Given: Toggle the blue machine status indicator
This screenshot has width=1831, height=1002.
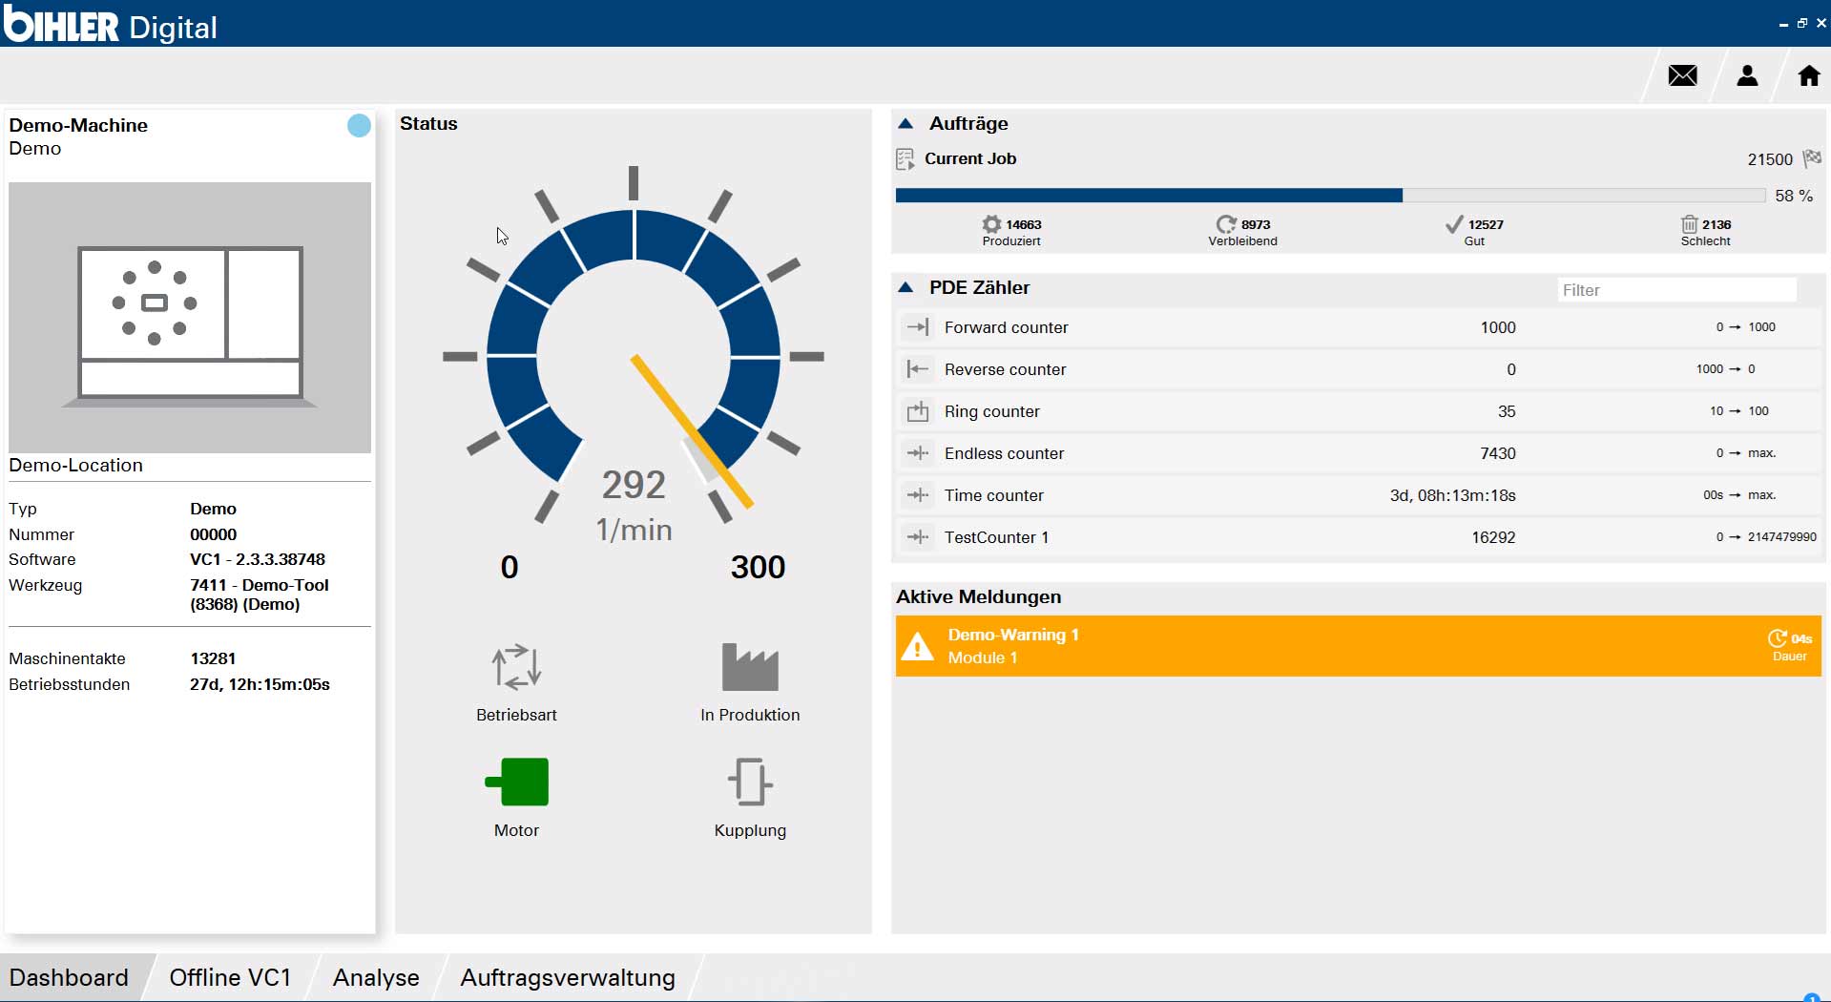Looking at the screenshot, I should (x=359, y=126).
